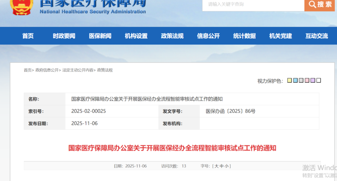Click the orange 搜索 search button

pos(320,4)
